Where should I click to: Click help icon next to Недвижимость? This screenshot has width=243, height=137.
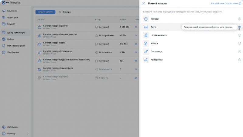pyautogui.click(x=239, y=35)
